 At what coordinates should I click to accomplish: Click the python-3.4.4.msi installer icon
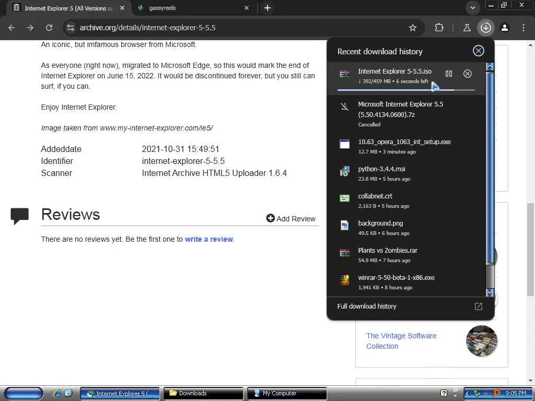tap(345, 171)
